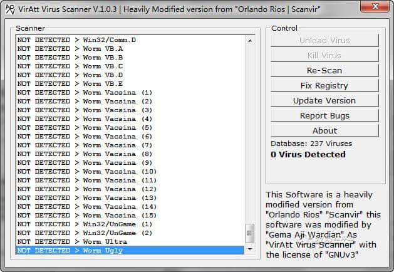Click the disabled Kill Virus button
394x272 pixels.
324,56
